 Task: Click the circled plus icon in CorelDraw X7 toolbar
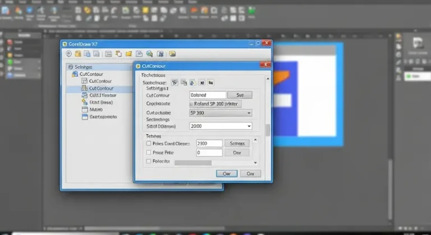pos(68,54)
